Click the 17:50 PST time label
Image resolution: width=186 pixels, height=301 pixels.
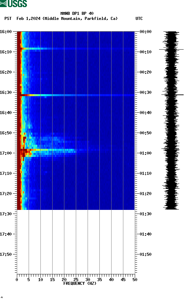pyautogui.click(x=6, y=254)
